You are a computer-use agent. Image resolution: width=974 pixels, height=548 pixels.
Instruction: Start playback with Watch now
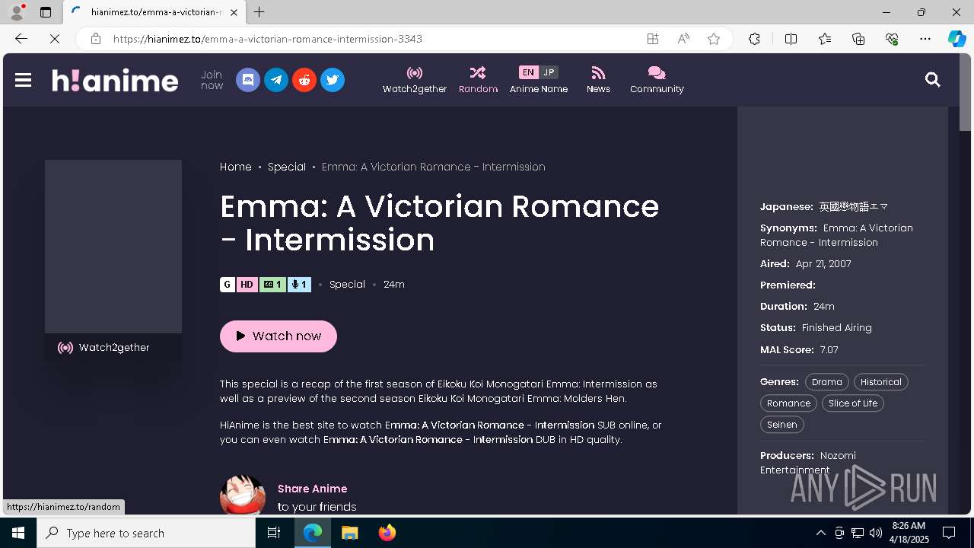[x=279, y=336]
